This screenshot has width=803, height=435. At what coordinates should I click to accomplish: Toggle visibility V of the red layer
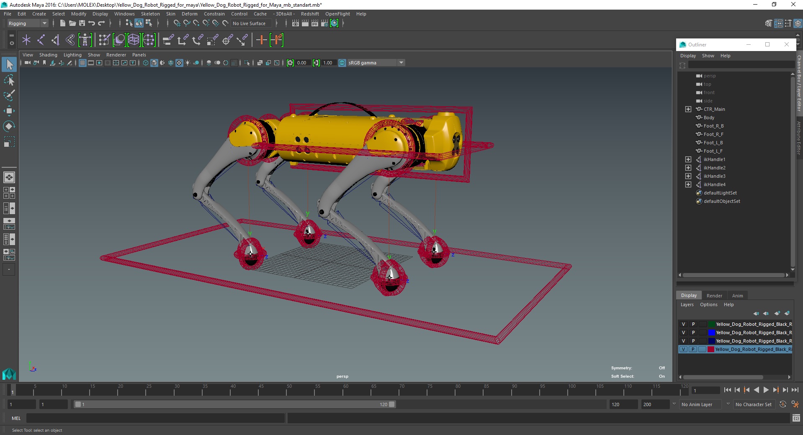pyautogui.click(x=684, y=349)
